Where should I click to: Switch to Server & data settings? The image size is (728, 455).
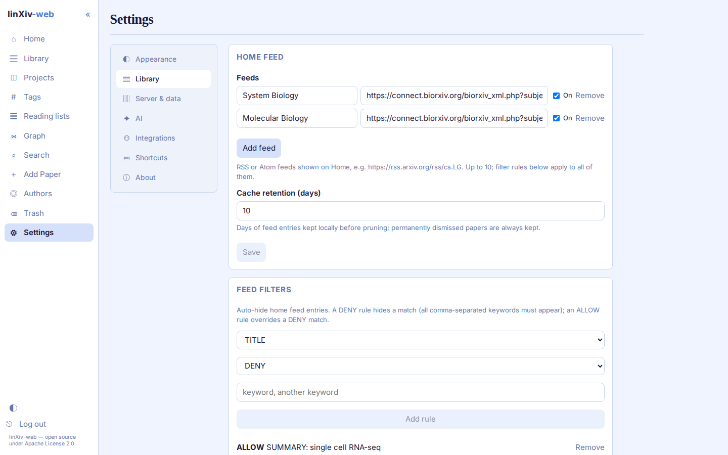pos(163,99)
